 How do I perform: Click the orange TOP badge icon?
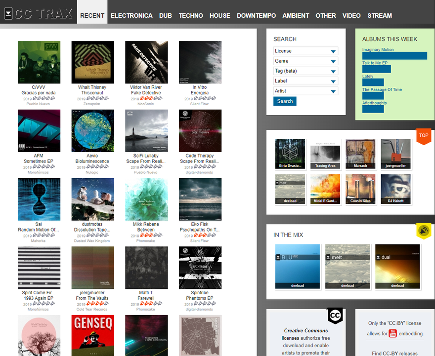(x=423, y=136)
